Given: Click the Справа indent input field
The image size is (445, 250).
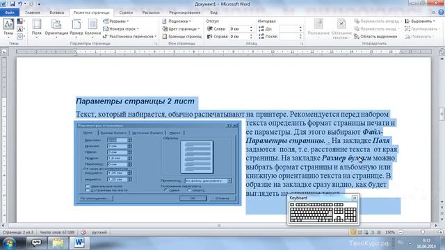Looking at the screenshot, I should (x=239, y=36).
